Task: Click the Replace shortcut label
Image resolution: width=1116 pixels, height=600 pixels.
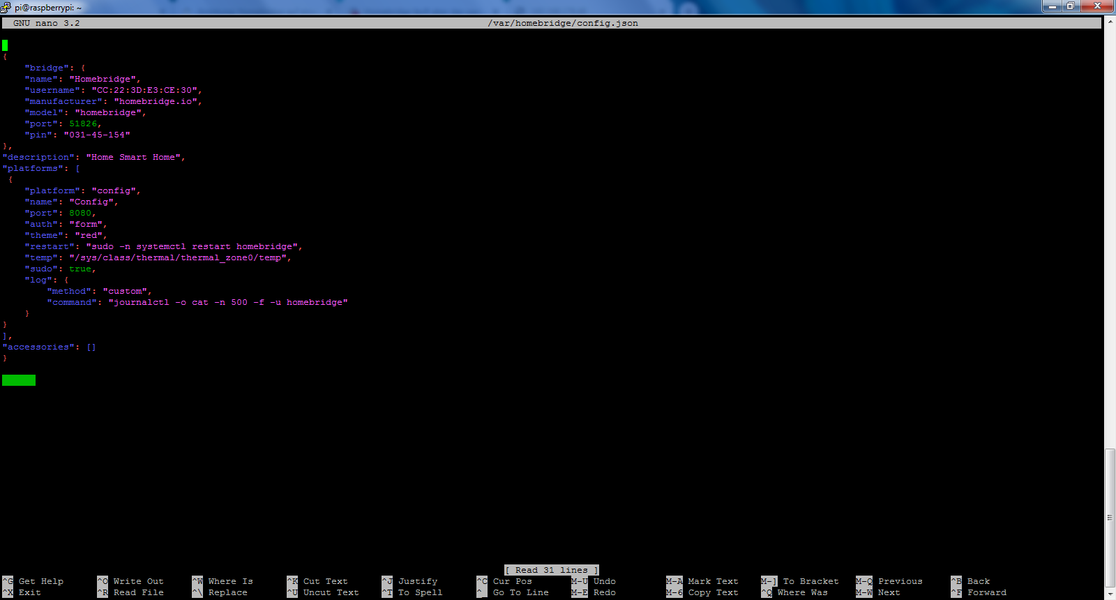Action: pyautogui.click(x=228, y=592)
